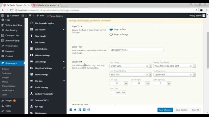
Task: Open Team Settings people icon
Action: tap(31, 74)
